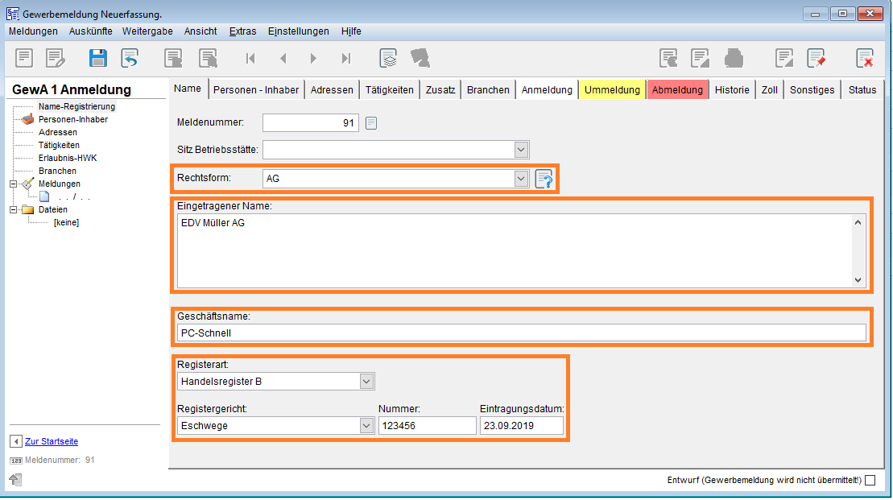The image size is (893, 500).
Task: Click the blue floppy disk save icon
Action: click(97, 58)
